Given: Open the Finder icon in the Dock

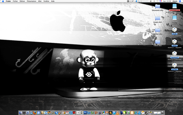Looking at the screenshot, I should coord(20,113).
